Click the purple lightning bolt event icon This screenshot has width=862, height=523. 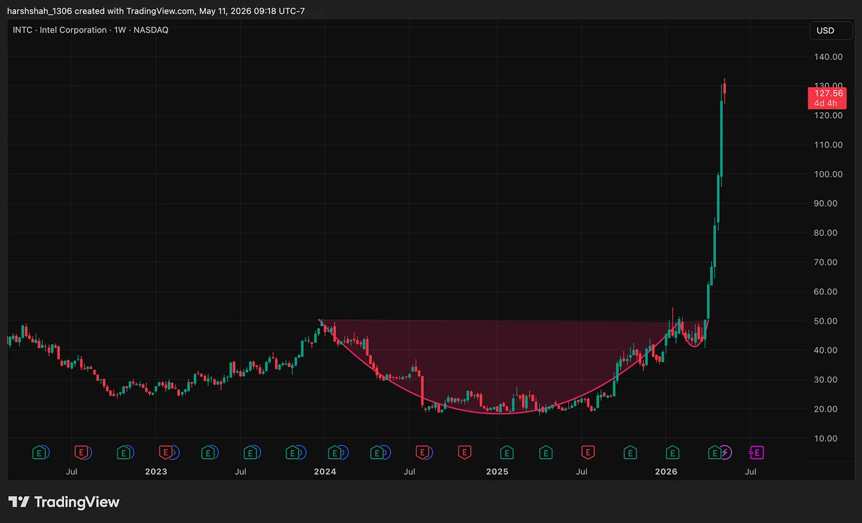(726, 453)
